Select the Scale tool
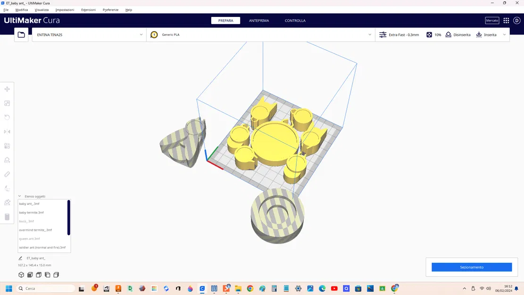This screenshot has width=524, height=295. (x=7, y=103)
